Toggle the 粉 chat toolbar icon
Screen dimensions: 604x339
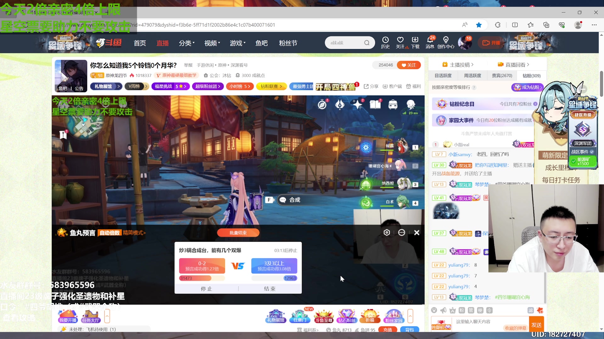pos(461,310)
